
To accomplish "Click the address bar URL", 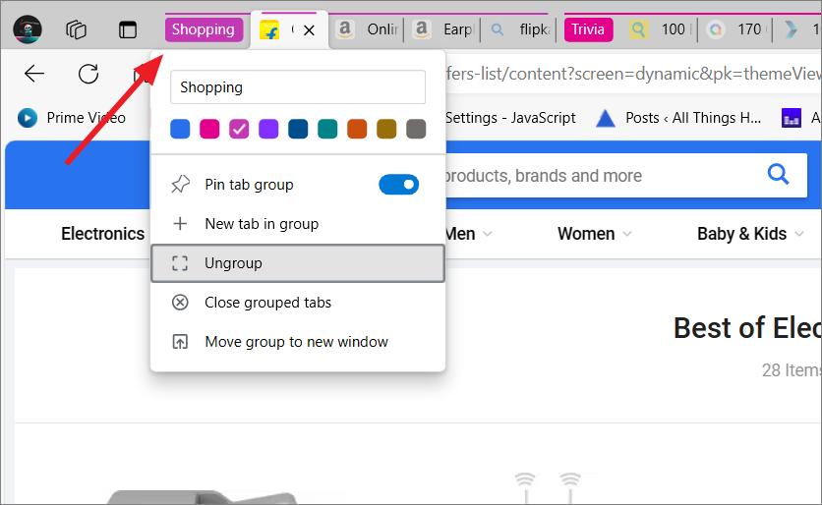I will tap(634, 74).
